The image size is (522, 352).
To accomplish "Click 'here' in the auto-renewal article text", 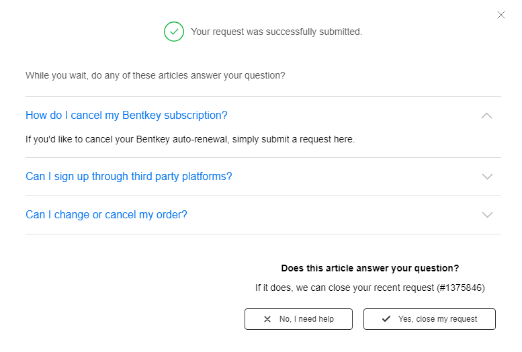I will (343, 140).
